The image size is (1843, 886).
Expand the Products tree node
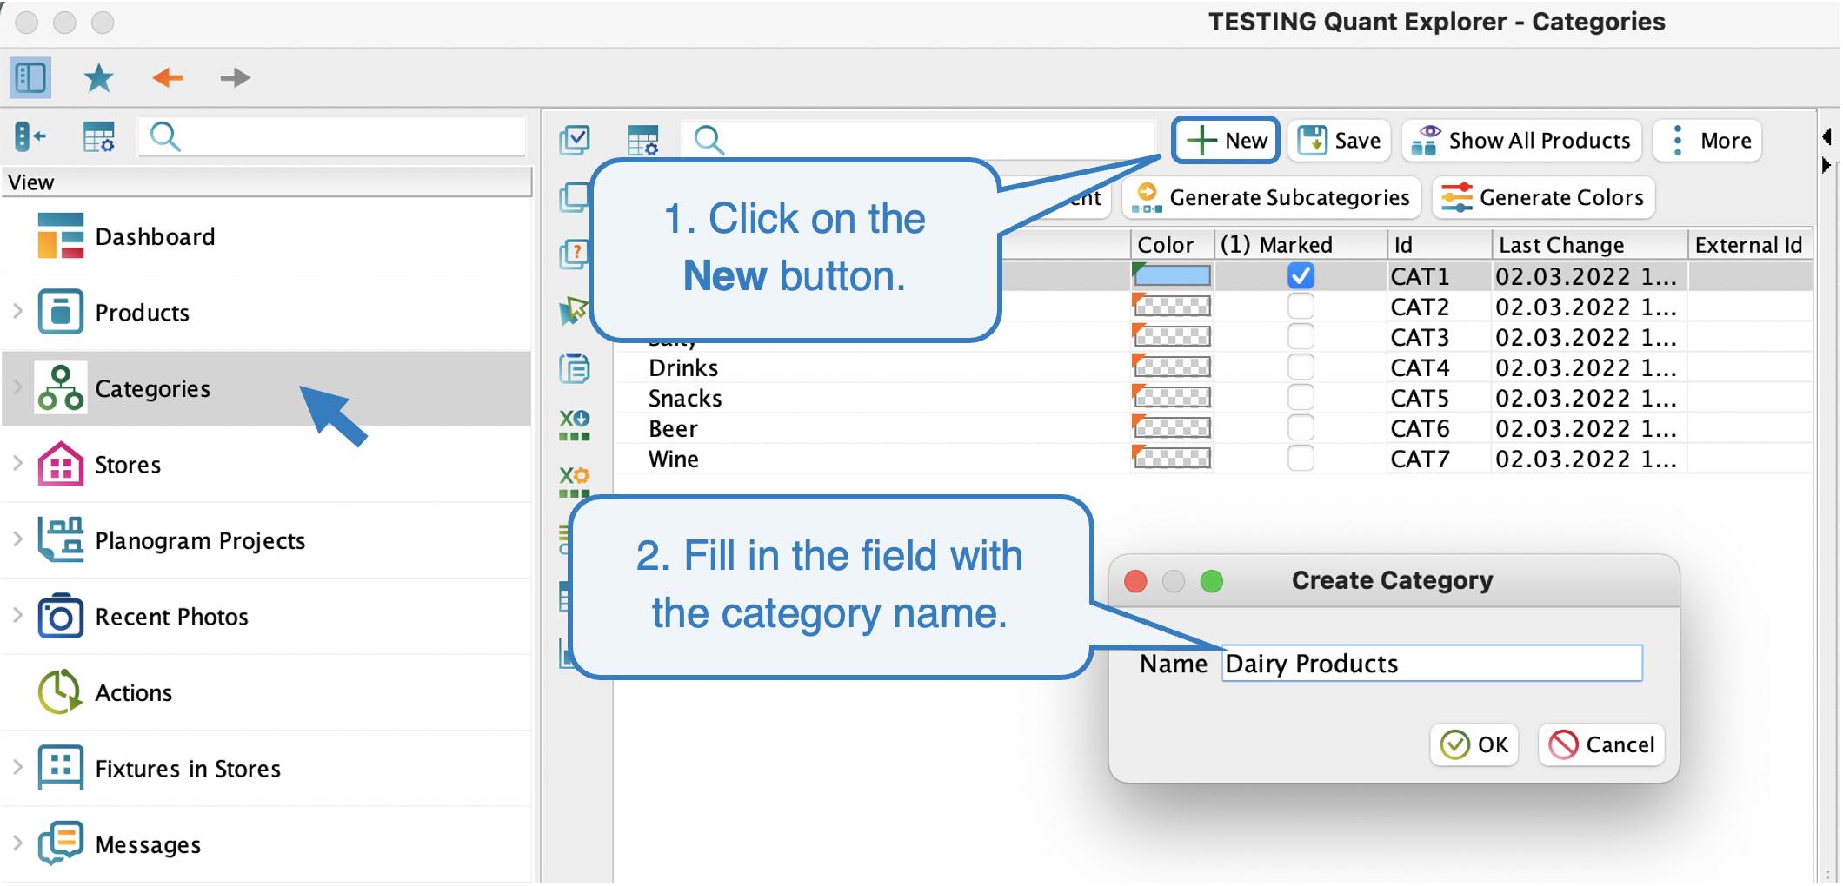[x=17, y=311]
